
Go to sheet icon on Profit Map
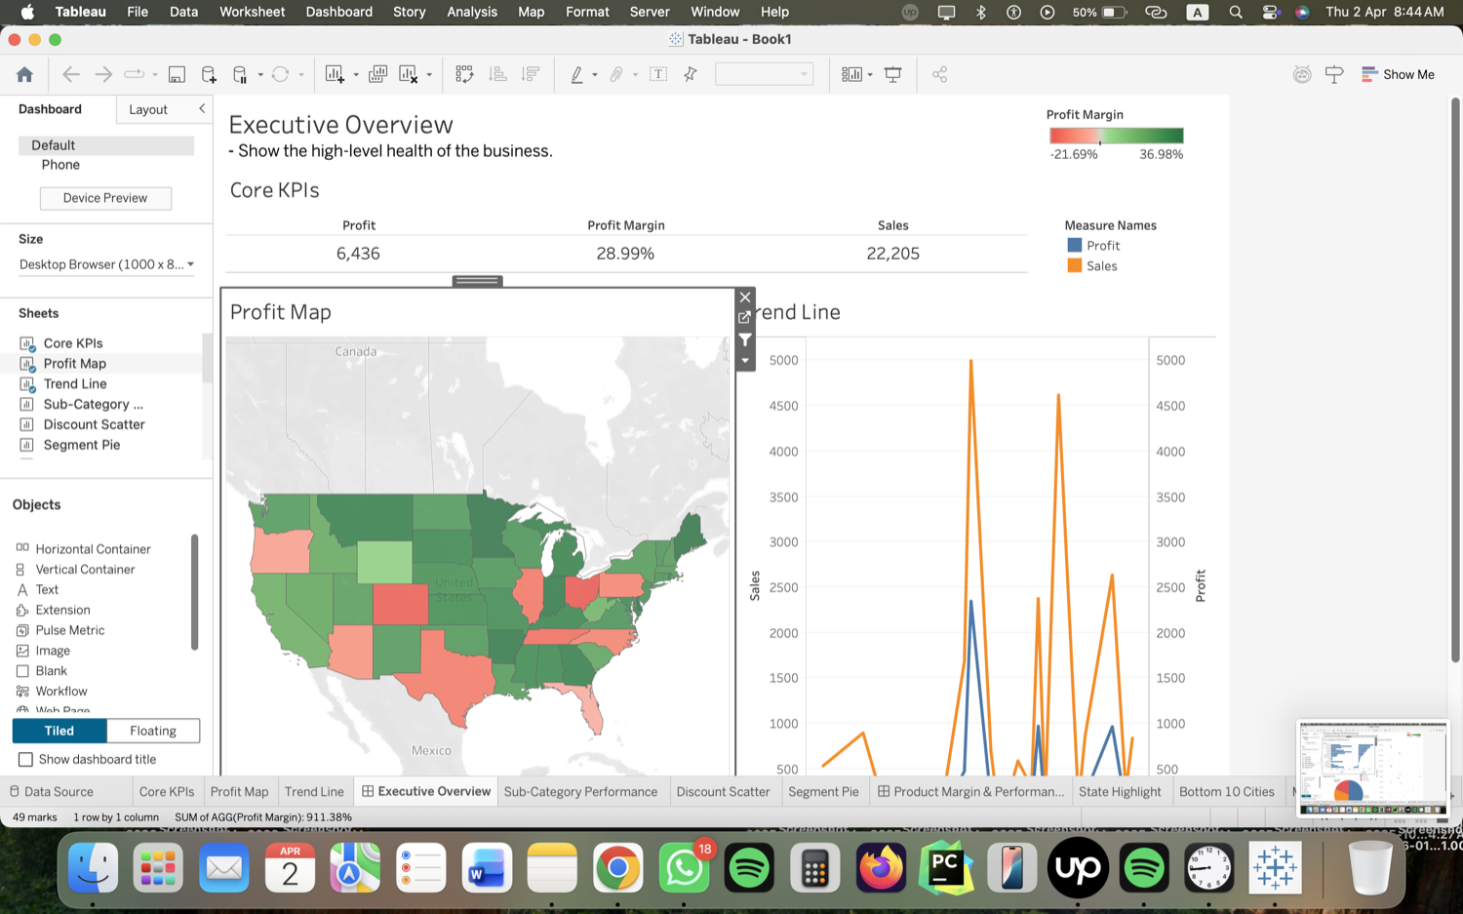coord(745,318)
